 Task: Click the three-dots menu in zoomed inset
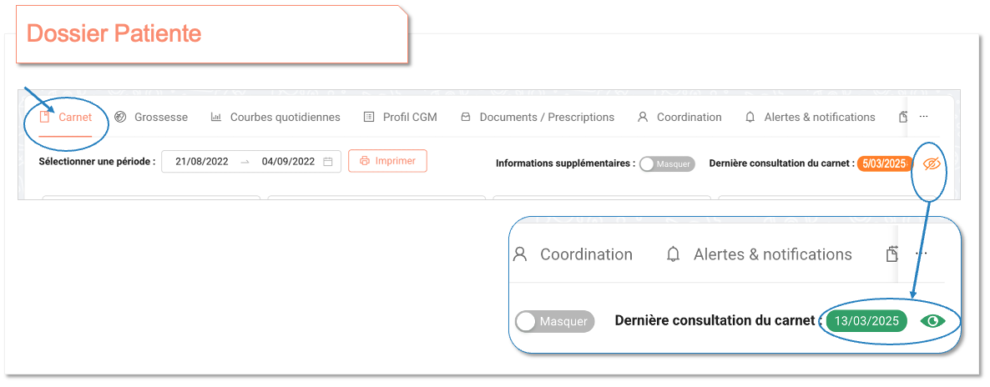click(x=922, y=254)
